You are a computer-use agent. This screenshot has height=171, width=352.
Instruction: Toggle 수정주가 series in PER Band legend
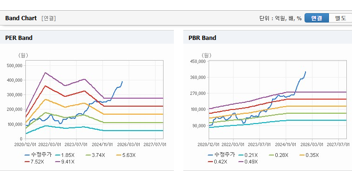tap(39, 155)
